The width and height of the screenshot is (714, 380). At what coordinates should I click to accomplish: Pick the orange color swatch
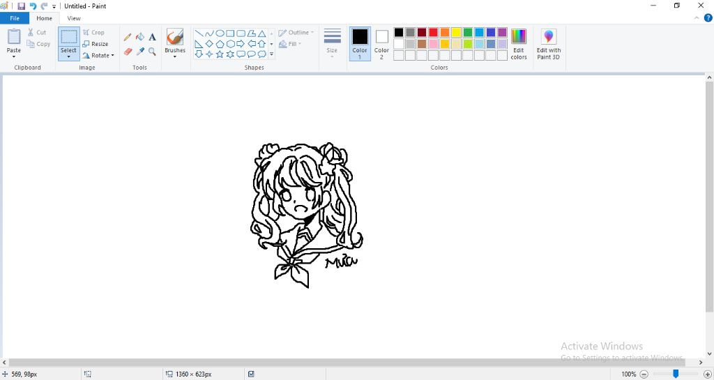(445, 32)
